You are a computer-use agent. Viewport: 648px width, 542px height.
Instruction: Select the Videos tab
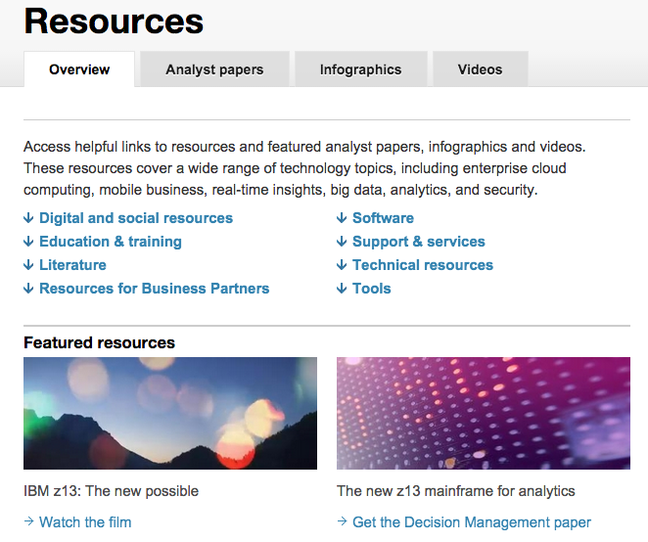(480, 69)
